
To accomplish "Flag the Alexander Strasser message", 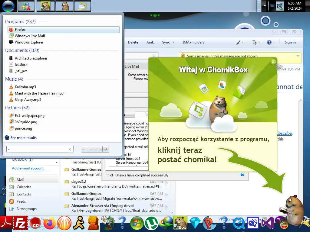I will [x=167, y=207].
